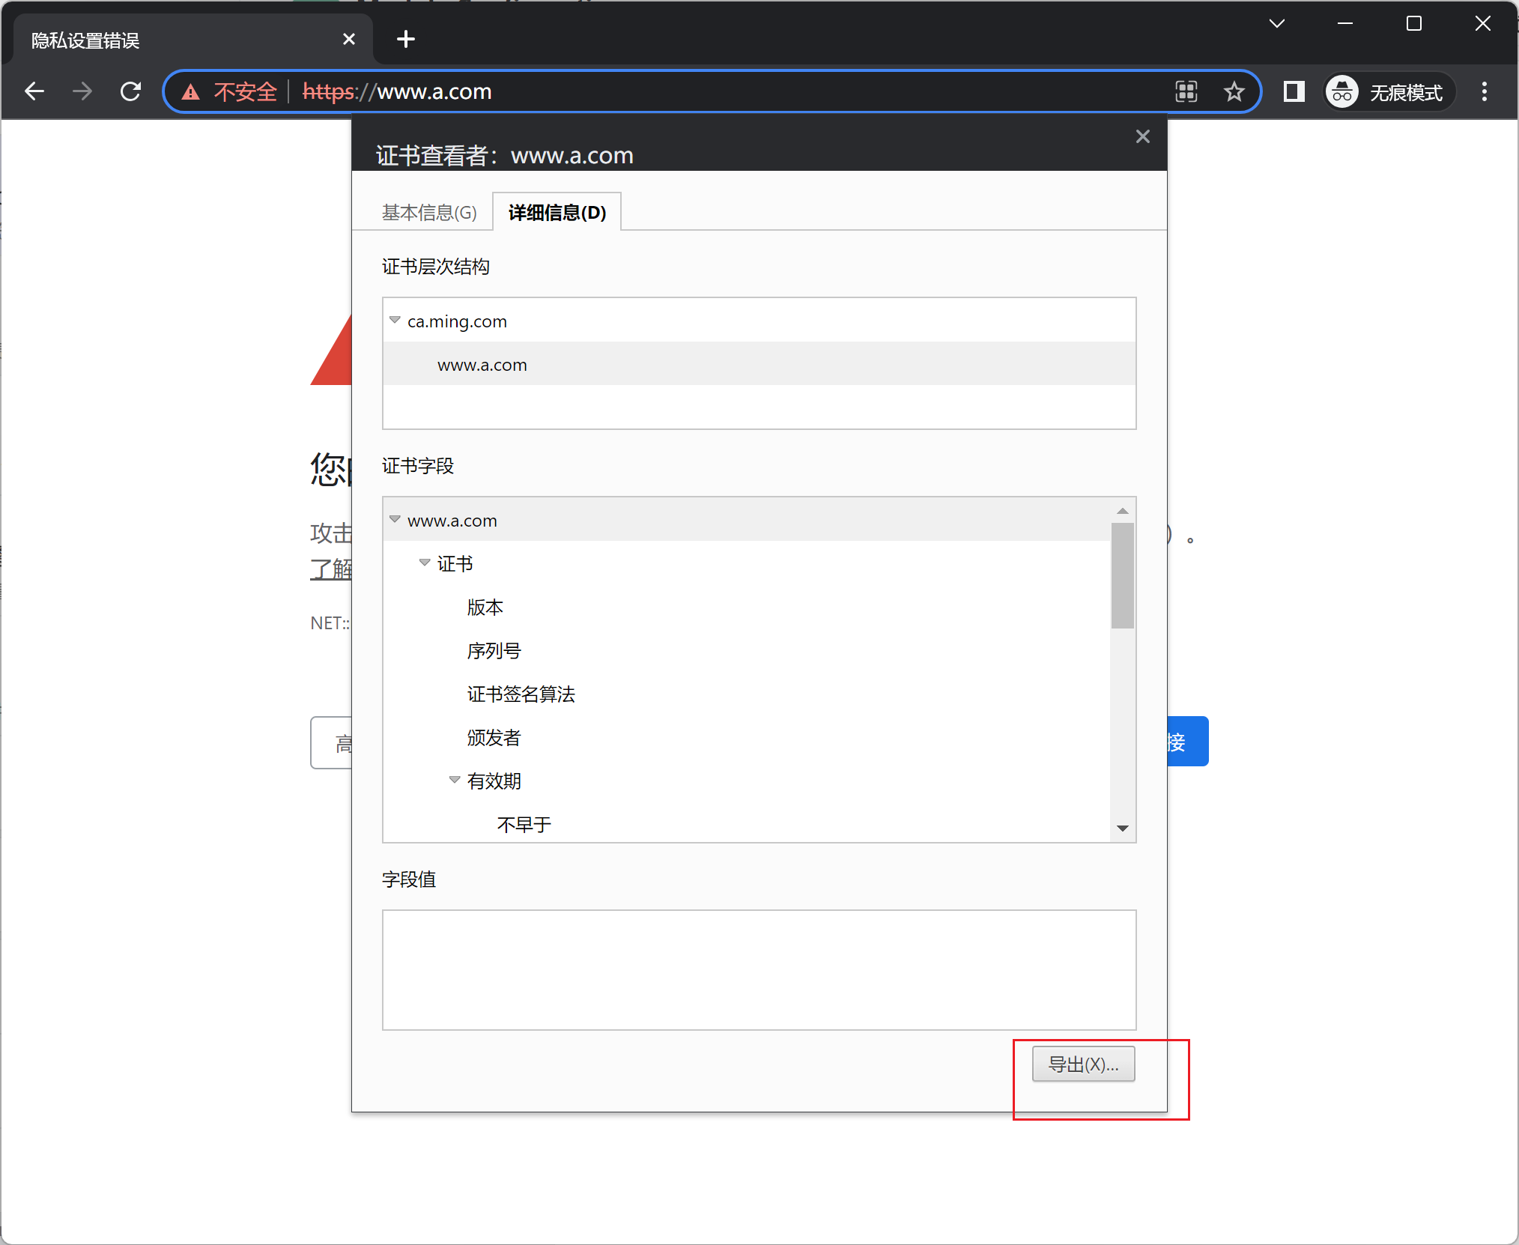Collapse the ca.ming.com hierarchy node

pos(395,320)
